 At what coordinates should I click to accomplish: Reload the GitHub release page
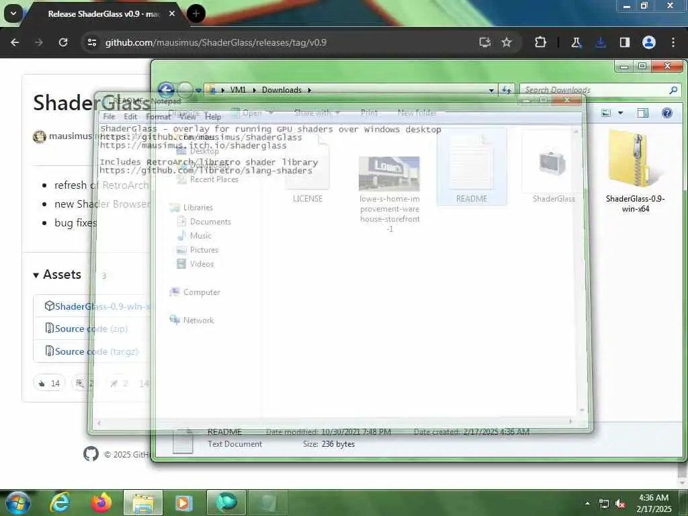tap(63, 42)
